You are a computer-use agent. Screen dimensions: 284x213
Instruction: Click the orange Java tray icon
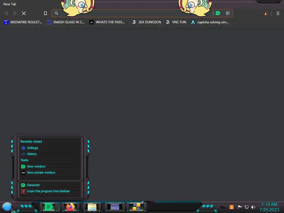232,207
